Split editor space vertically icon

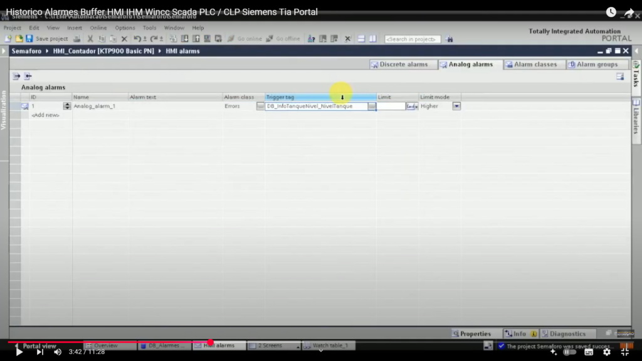372,39
